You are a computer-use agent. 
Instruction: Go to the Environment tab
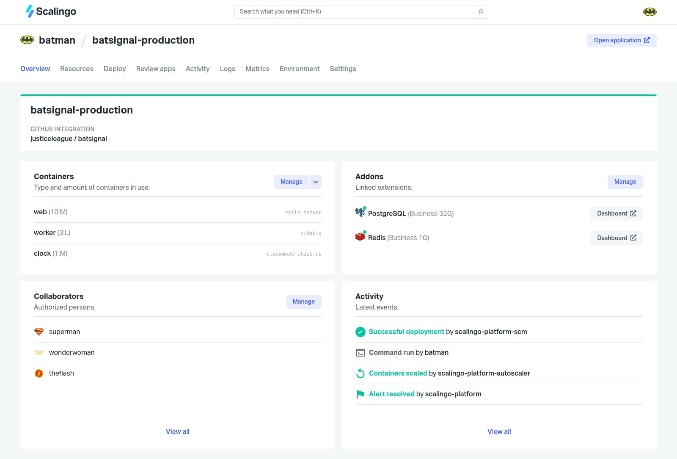(x=300, y=69)
